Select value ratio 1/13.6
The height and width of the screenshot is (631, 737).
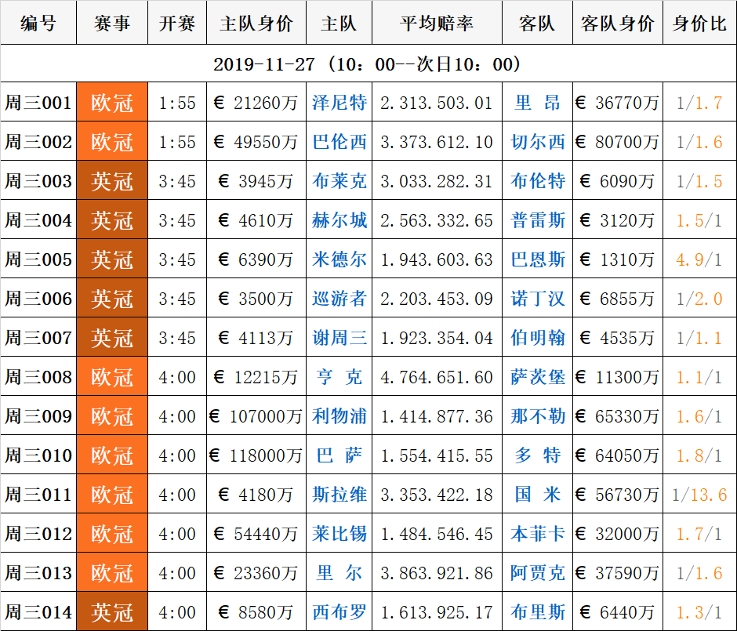tap(699, 495)
